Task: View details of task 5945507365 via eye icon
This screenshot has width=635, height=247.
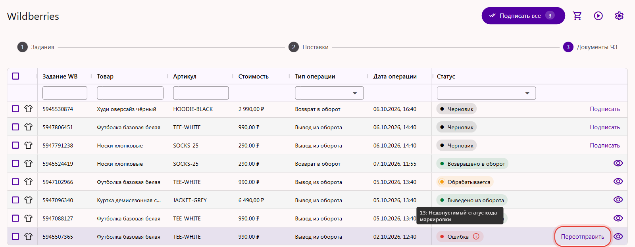Action: click(618, 236)
